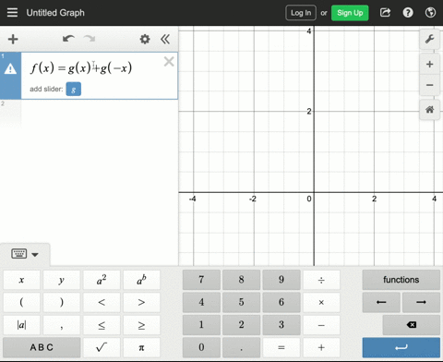Tap the y variable key

[x=62, y=280]
